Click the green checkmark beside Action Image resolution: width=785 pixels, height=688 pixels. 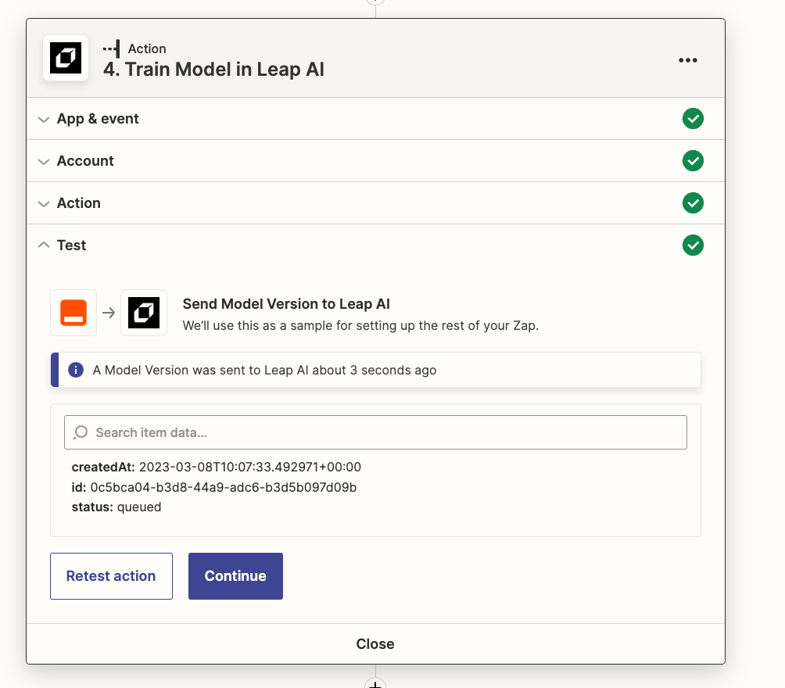(693, 203)
